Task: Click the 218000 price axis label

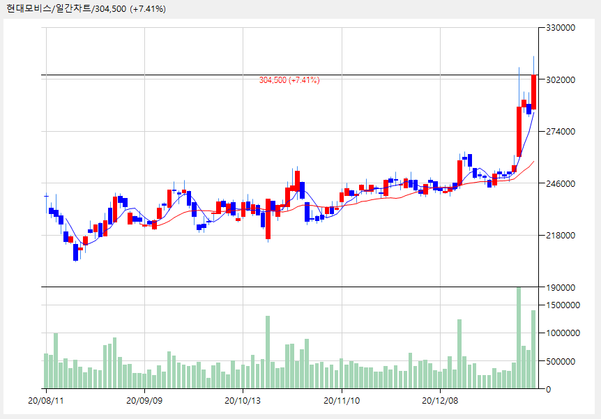Action: coord(561,236)
